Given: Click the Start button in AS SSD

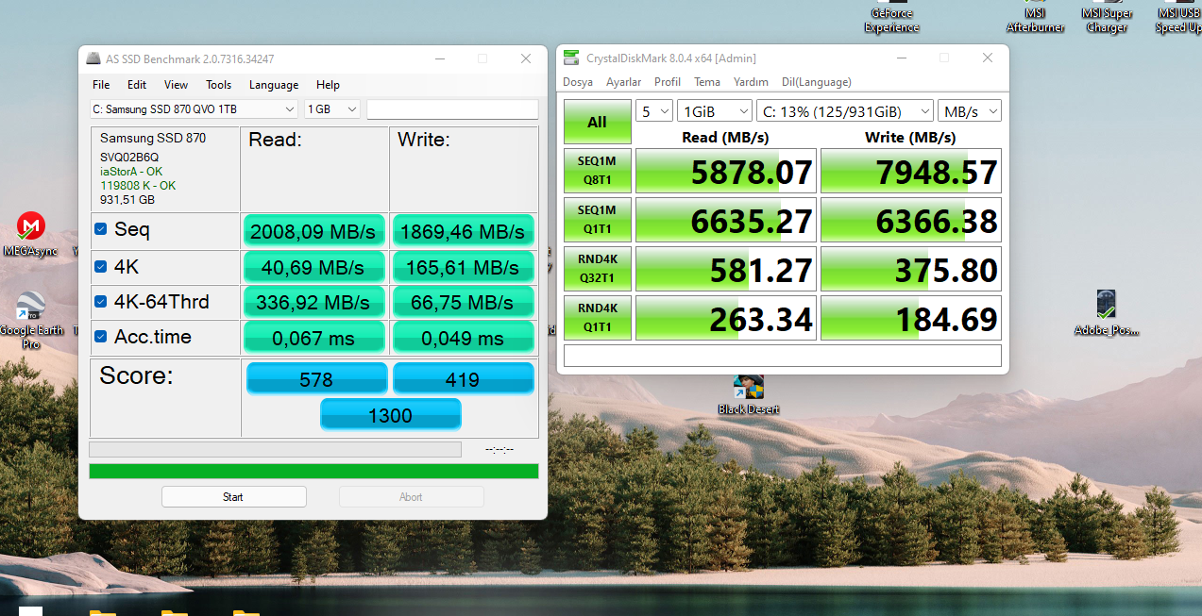Looking at the screenshot, I should pyautogui.click(x=233, y=497).
